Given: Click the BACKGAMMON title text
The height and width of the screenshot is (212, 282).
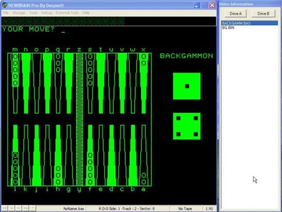Looking at the screenshot, I should tap(187, 56).
